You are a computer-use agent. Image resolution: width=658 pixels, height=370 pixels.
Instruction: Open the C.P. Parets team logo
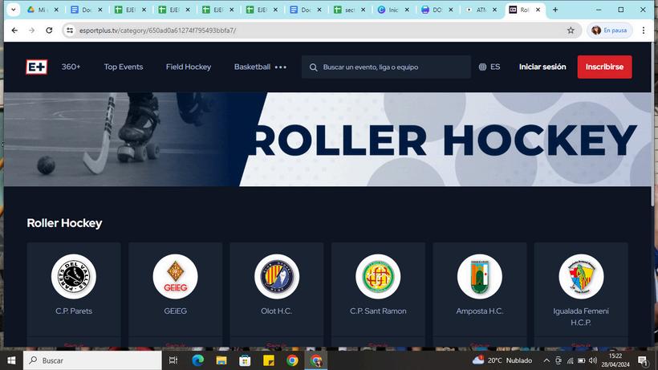tap(74, 276)
